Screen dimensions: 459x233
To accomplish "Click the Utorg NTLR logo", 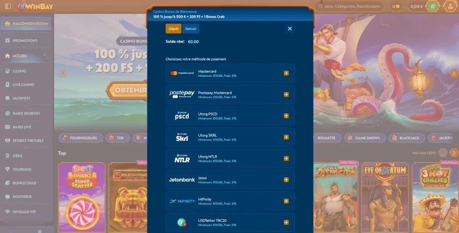I will [182, 158].
